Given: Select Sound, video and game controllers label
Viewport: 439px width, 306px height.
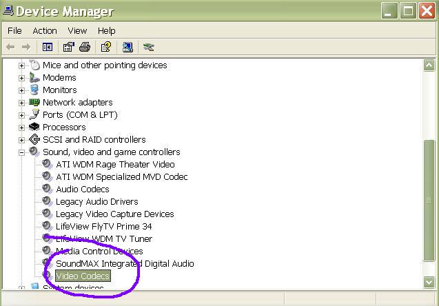Looking at the screenshot, I should tap(112, 152).
